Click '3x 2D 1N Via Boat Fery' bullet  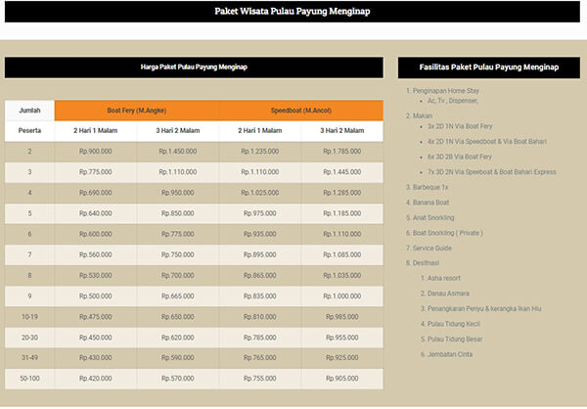(460, 126)
